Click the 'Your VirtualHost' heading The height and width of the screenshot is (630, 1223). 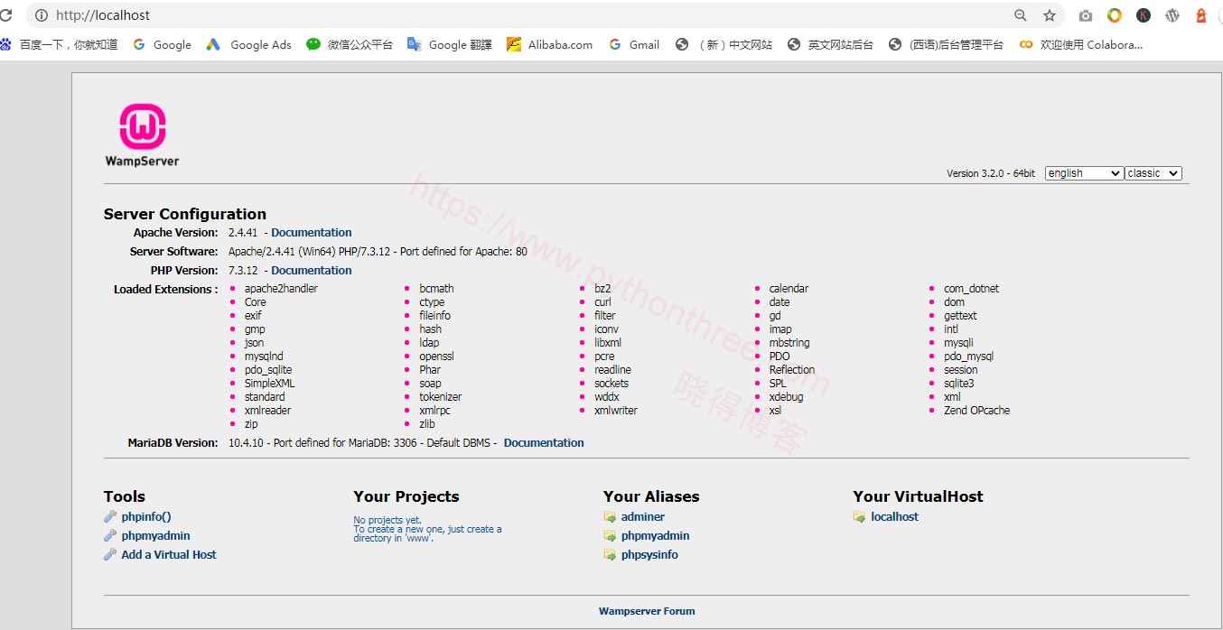[x=918, y=496]
